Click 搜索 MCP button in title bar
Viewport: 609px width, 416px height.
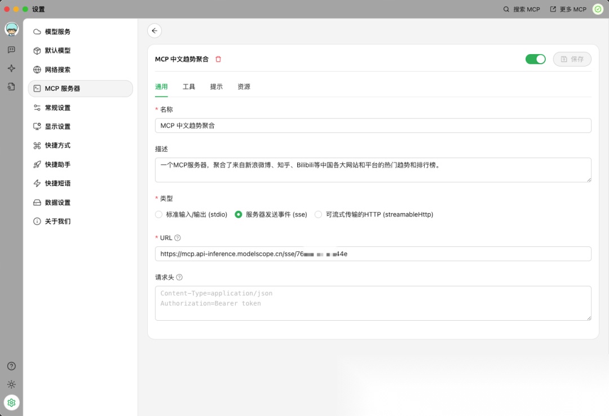522,9
